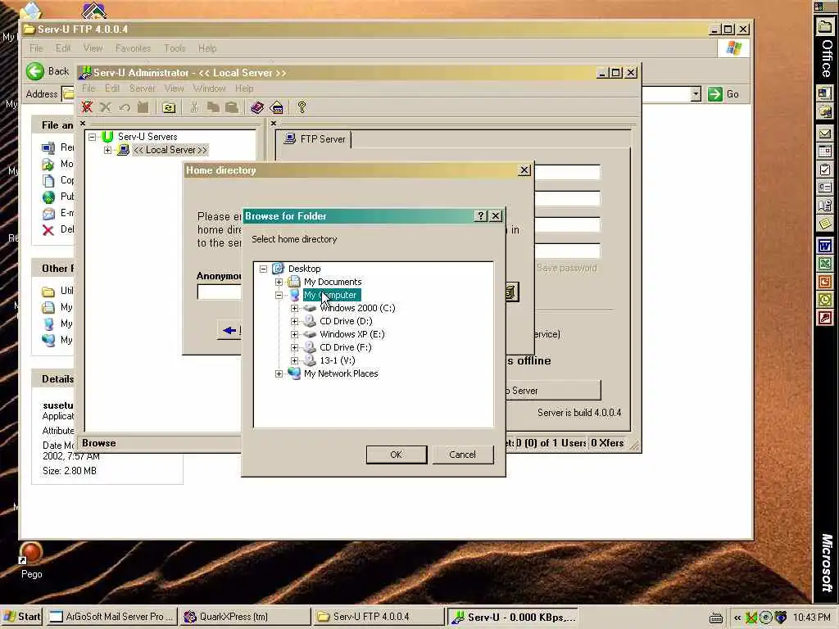Select Serv-U Servers in left tree
This screenshot has height=629, width=839.
147,137
